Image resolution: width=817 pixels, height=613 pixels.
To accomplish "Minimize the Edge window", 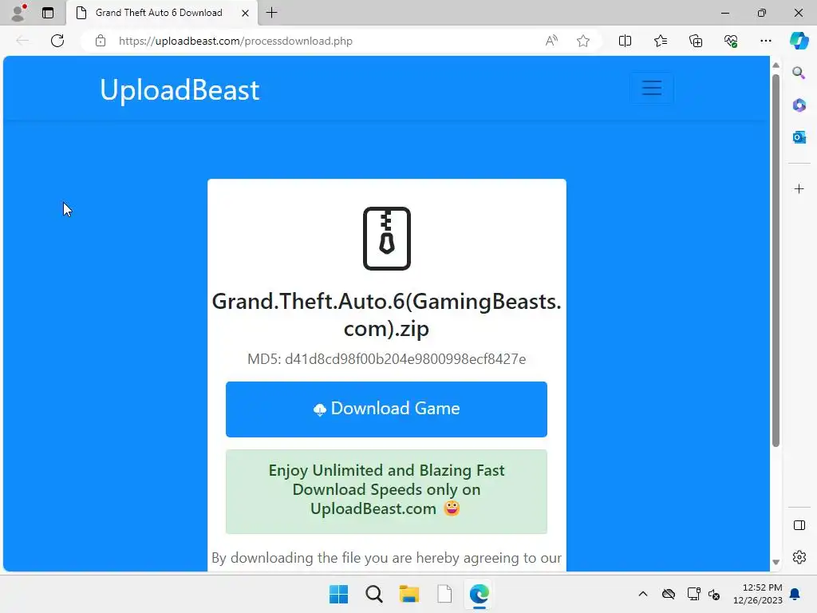I will tap(724, 13).
